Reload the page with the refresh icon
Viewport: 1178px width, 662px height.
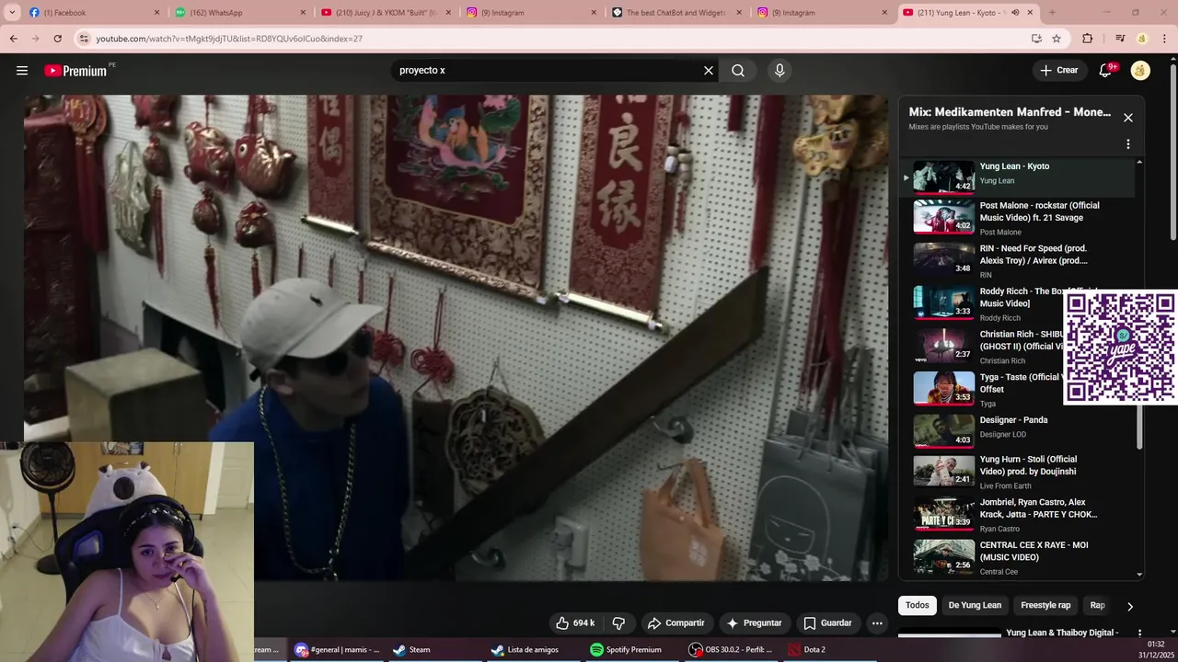coord(57,39)
